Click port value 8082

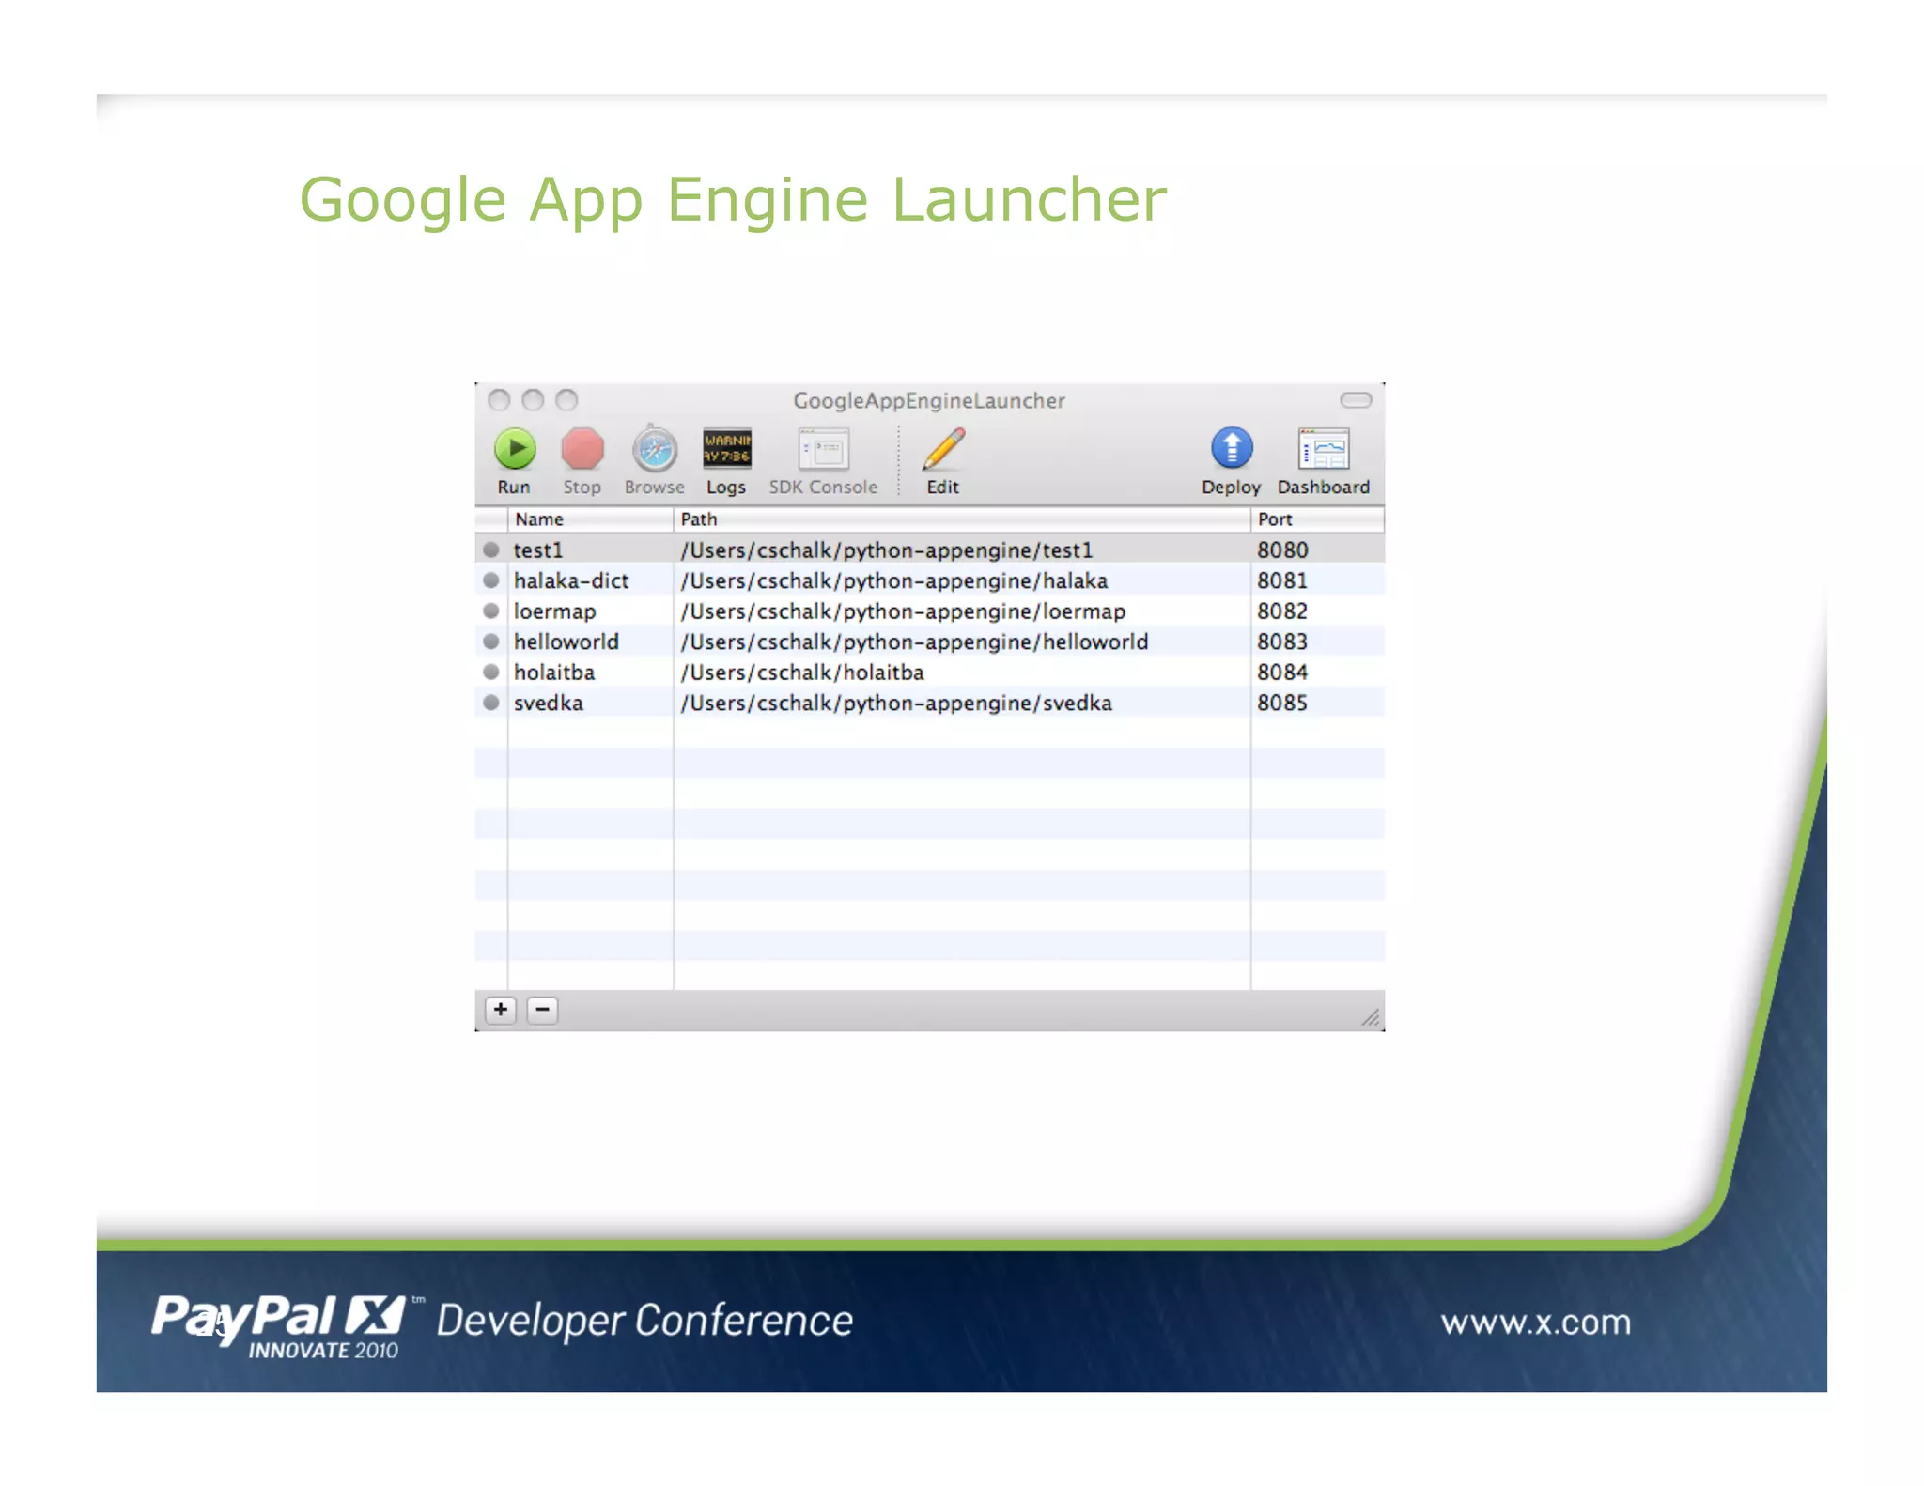point(1282,611)
